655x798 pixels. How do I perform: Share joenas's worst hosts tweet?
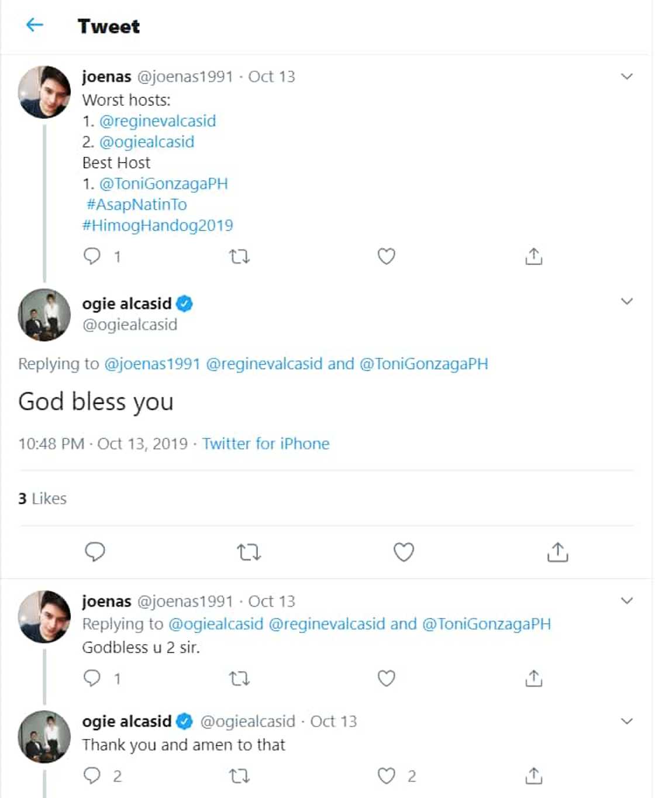[x=533, y=256]
